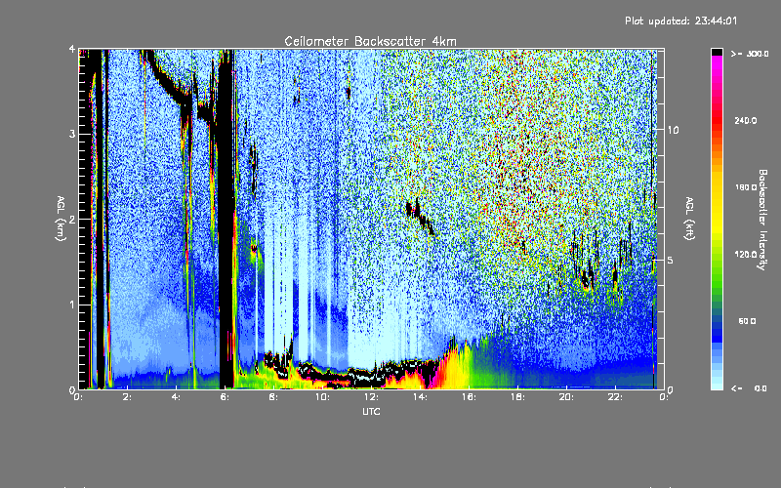781x488 pixels.
Task: Click the ">= 300.0" colorbar maximum label
Action: coord(750,54)
